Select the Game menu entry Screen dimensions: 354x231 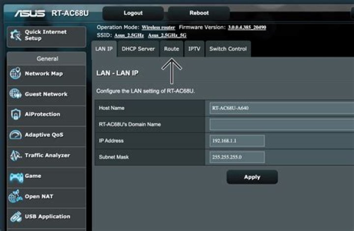(x=47, y=178)
